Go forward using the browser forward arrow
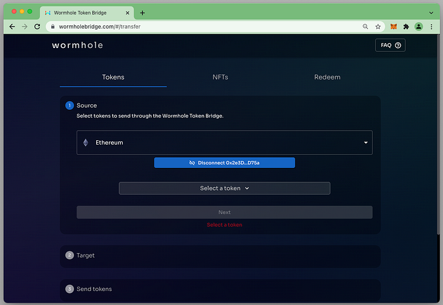Viewport: 443px width, 305px height. tap(25, 27)
